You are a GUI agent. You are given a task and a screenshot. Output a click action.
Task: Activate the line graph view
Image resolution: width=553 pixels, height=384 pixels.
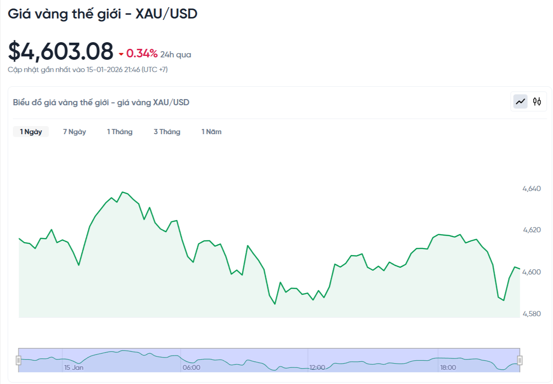(520, 101)
